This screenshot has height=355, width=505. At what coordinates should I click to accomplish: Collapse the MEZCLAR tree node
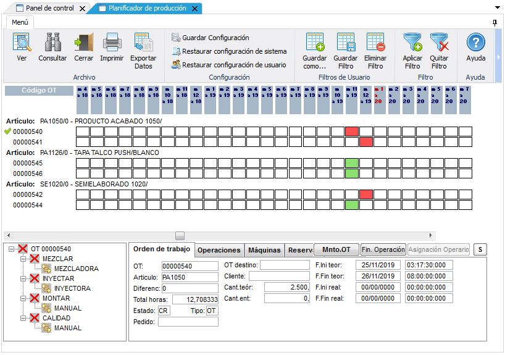[x=24, y=259]
